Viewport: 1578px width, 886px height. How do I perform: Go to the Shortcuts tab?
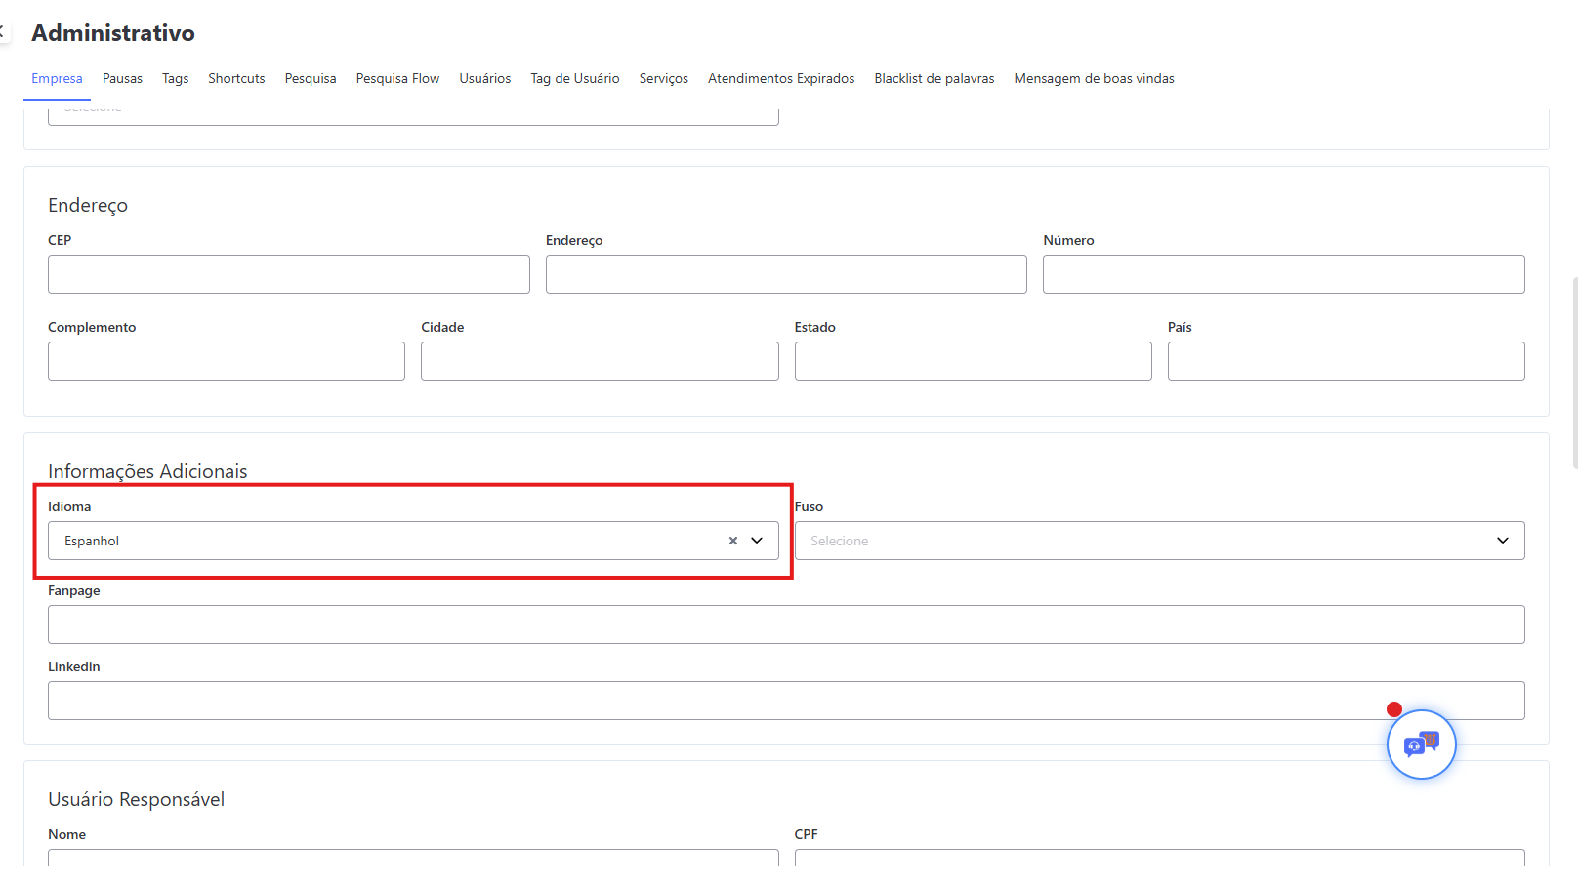click(236, 79)
